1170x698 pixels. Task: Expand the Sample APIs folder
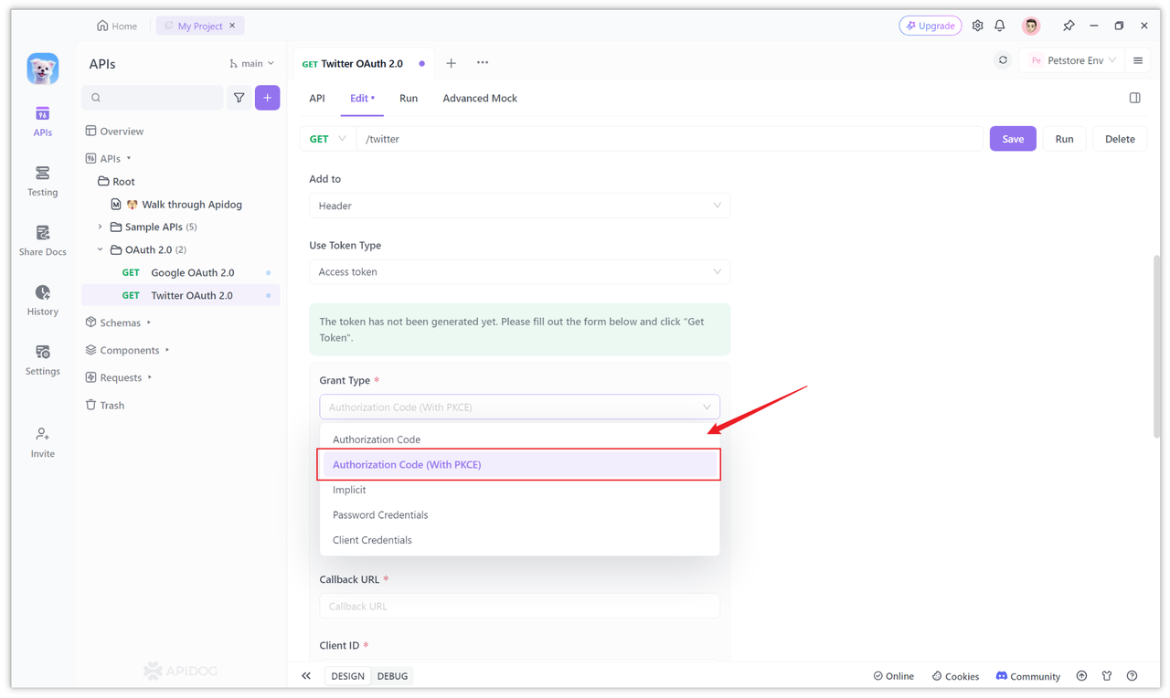coord(101,227)
